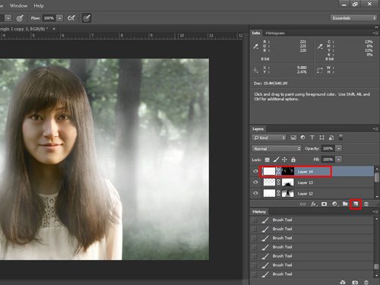The image size is (380, 285).
Task: Select the Layer 13 row name
Action: [306, 182]
